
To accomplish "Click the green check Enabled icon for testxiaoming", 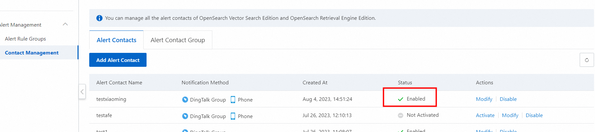I will (401, 99).
